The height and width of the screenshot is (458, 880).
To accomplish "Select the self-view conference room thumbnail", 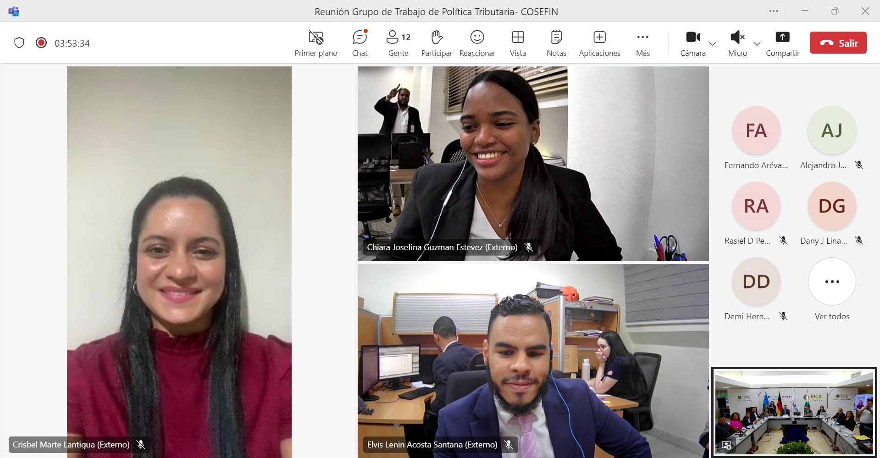I will pyautogui.click(x=794, y=412).
